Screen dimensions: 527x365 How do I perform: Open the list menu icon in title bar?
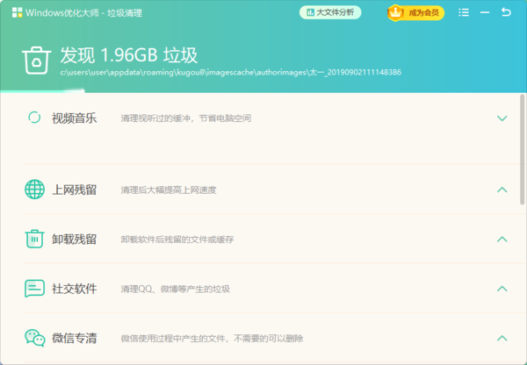464,12
